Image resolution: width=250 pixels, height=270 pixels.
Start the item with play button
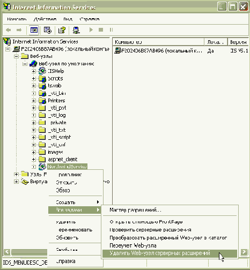[91, 29]
